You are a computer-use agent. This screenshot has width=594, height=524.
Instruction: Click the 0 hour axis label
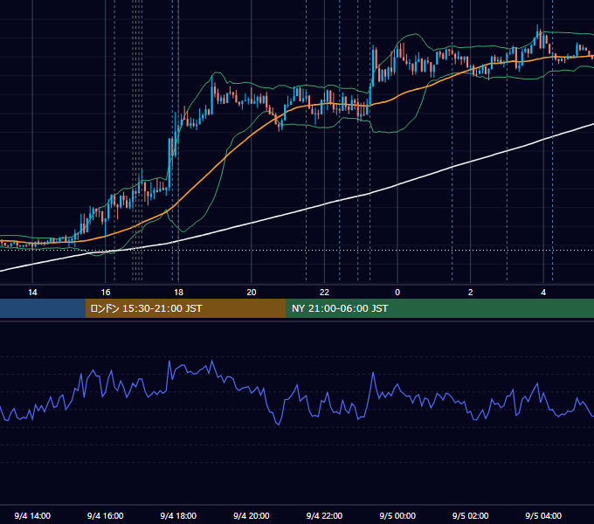(x=397, y=293)
